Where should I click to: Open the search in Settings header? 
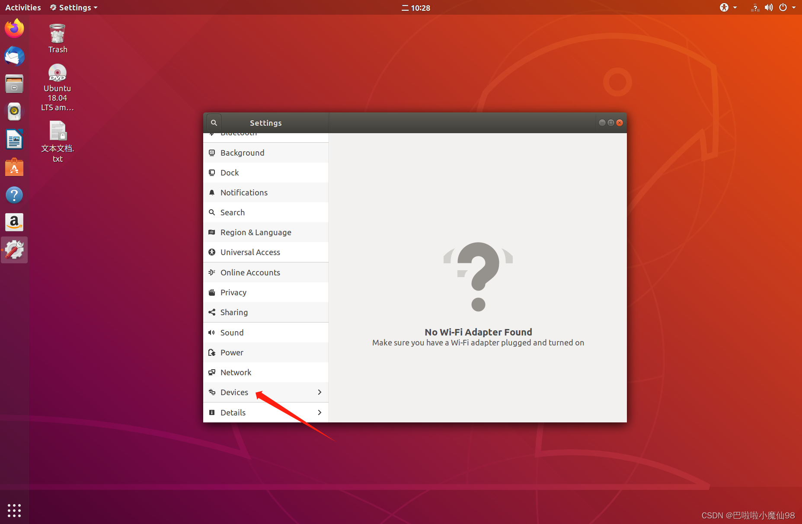click(x=214, y=122)
